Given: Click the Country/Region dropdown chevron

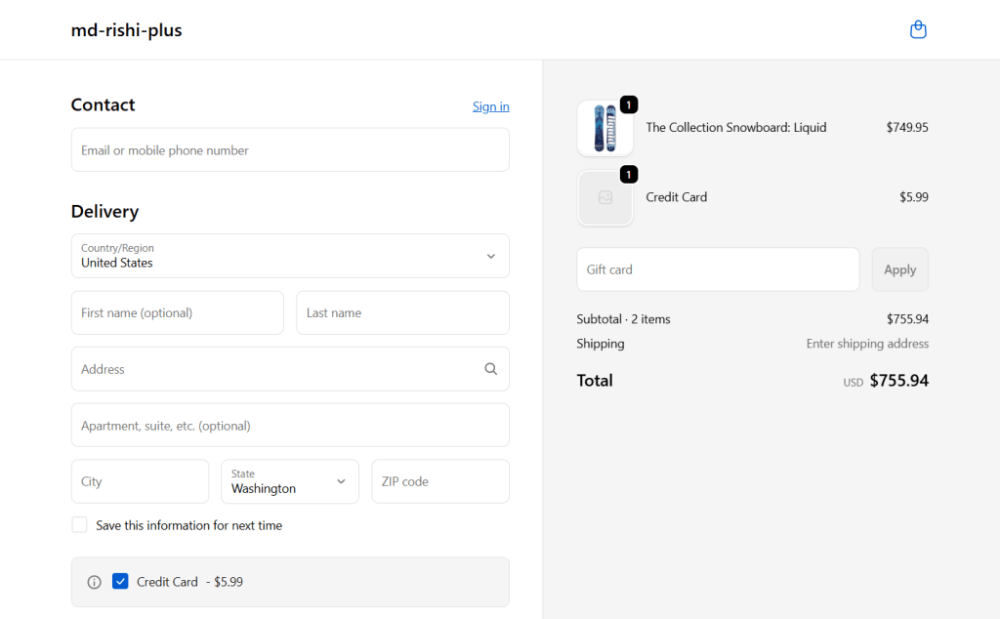Looking at the screenshot, I should coord(491,256).
